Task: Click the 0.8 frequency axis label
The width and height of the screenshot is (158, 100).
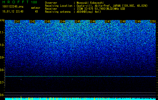Action: tap(2, 70)
